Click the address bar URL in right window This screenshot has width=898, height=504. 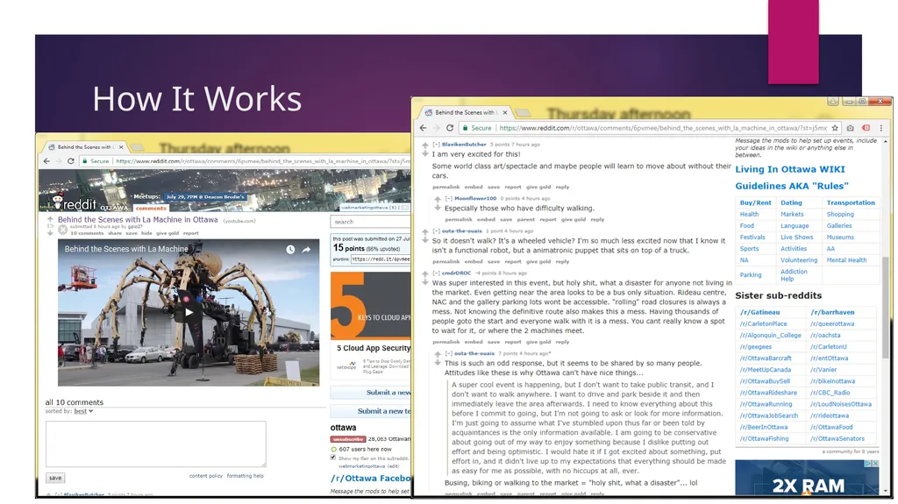click(x=663, y=128)
